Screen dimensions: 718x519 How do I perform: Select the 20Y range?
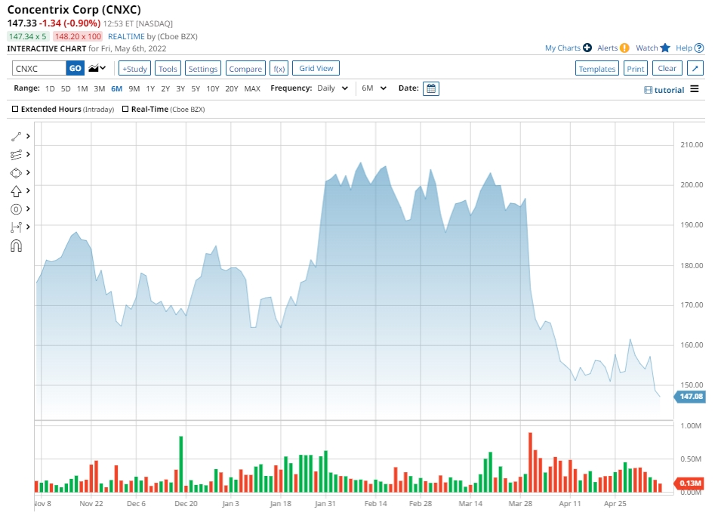coord(232,88)
